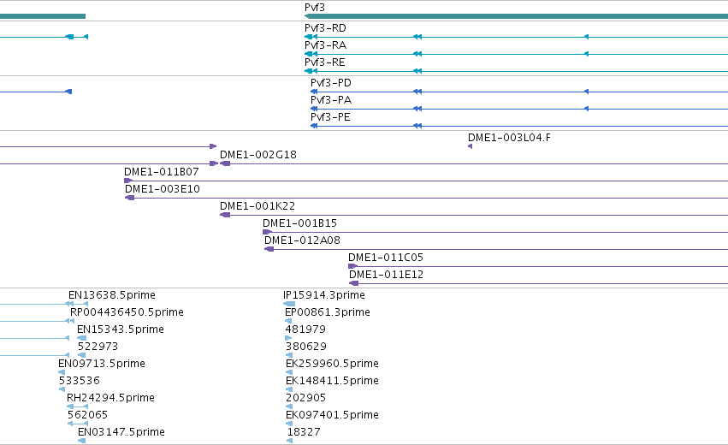Click the DME1-001K22 clone label
Screen dimensions: 728x445
click(x=257, y=206)
